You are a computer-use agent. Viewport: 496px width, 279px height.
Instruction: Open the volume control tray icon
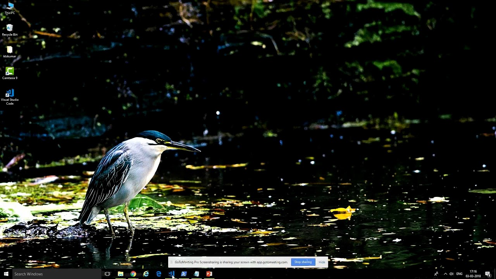(x=451, y=274)
